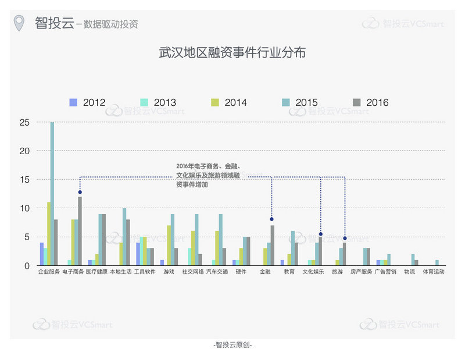Click the cloud logo icon in the top-right watermark
Screen dimensions: 465x349
(x=370, y=23)
